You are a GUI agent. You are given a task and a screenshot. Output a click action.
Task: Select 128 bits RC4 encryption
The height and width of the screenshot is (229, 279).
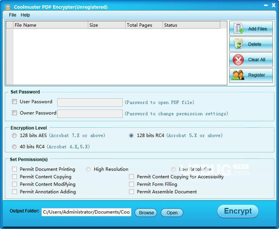coord(131,136)
